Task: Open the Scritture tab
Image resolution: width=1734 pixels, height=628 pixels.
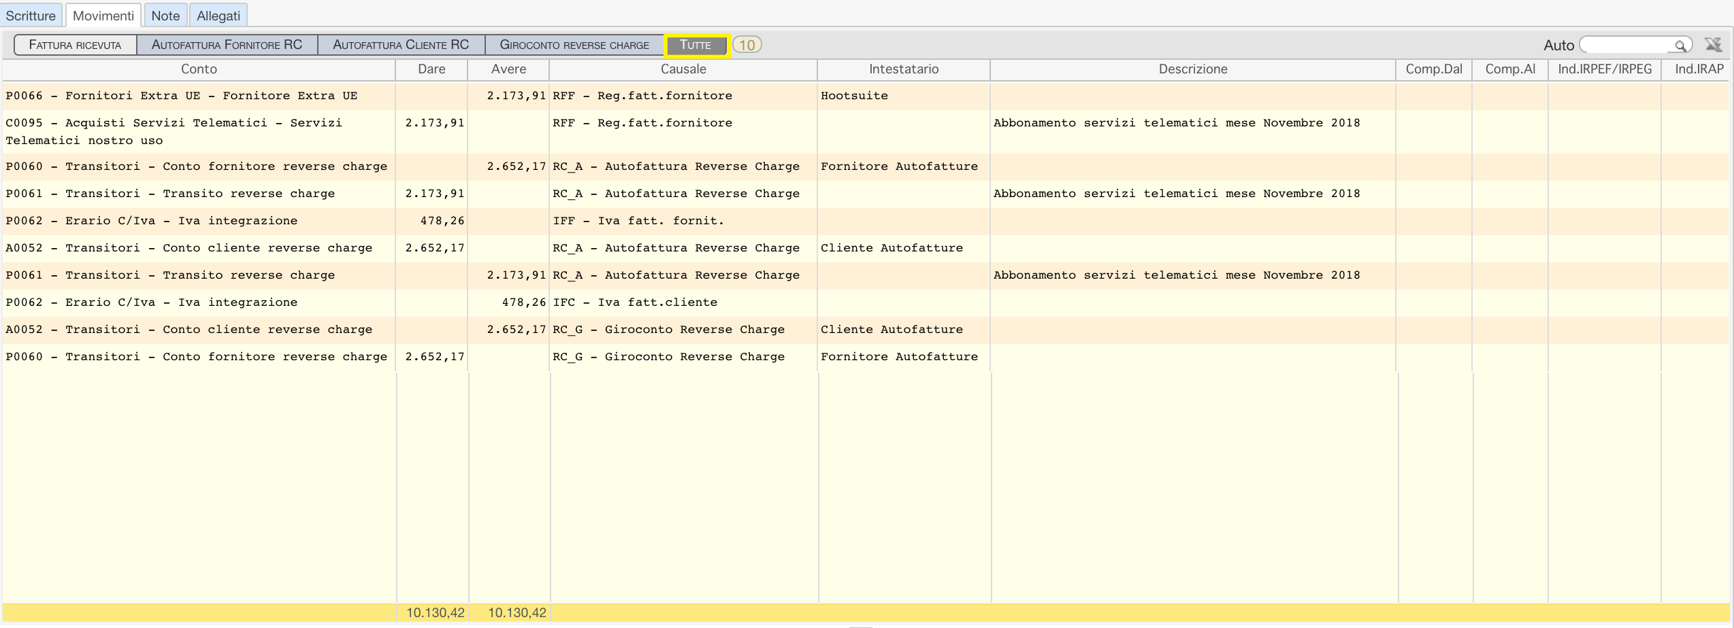Action: (x=31, y=16)
